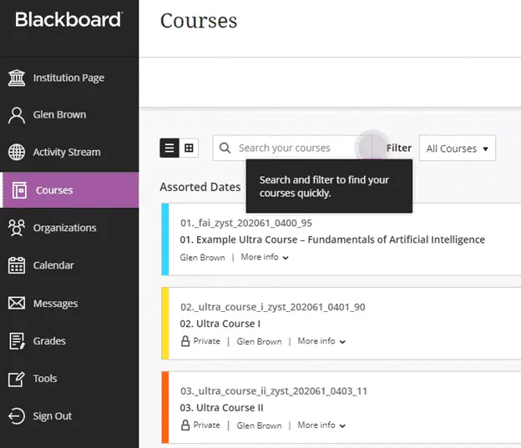The image size is (521, 448).
Task: Select Courses in the left navigation
Action: click(x=69, y=190)
